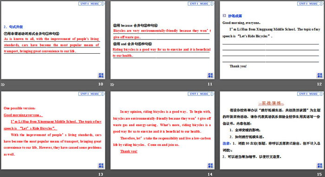The height and width of the screenshot is (177, 325).
Task: Click the blue corner icon on slide 13
Action: 101,165
